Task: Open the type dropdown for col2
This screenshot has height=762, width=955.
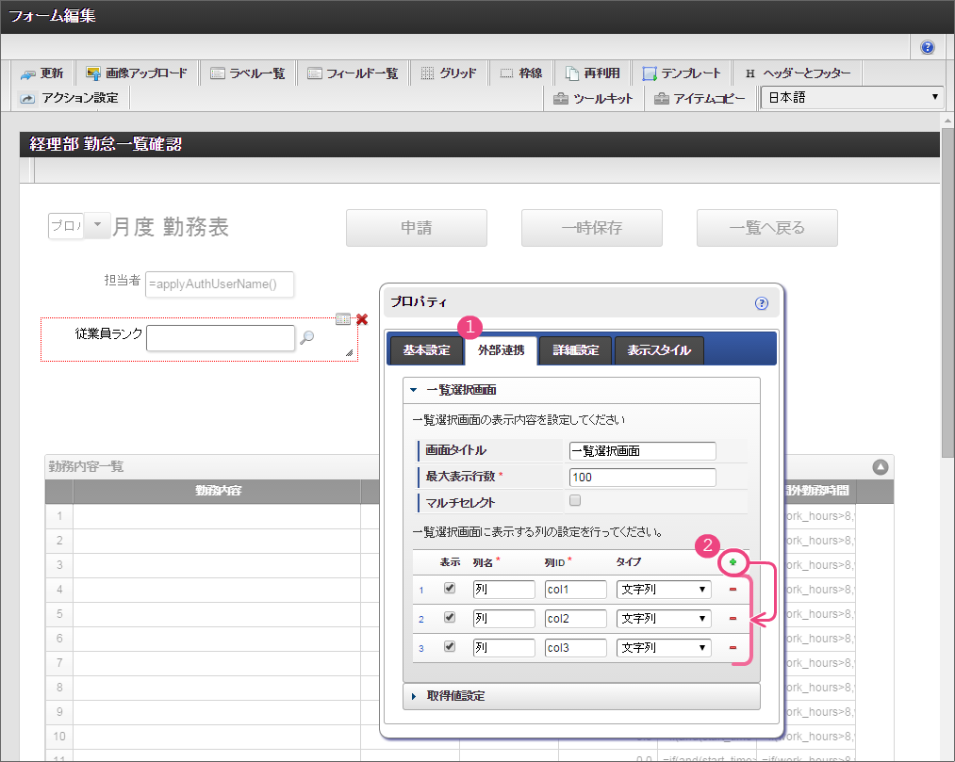Action: (664, 619)
